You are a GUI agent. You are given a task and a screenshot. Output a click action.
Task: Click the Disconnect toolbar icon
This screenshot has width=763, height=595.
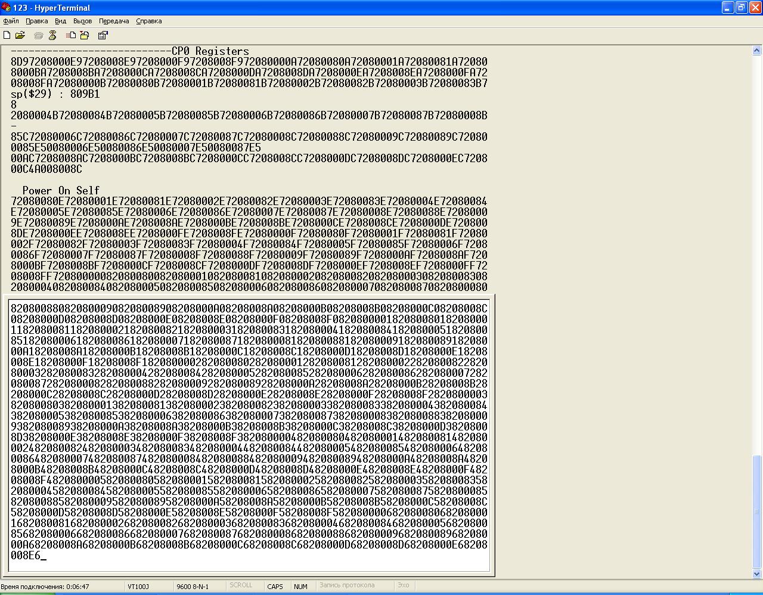click(52, 36)
